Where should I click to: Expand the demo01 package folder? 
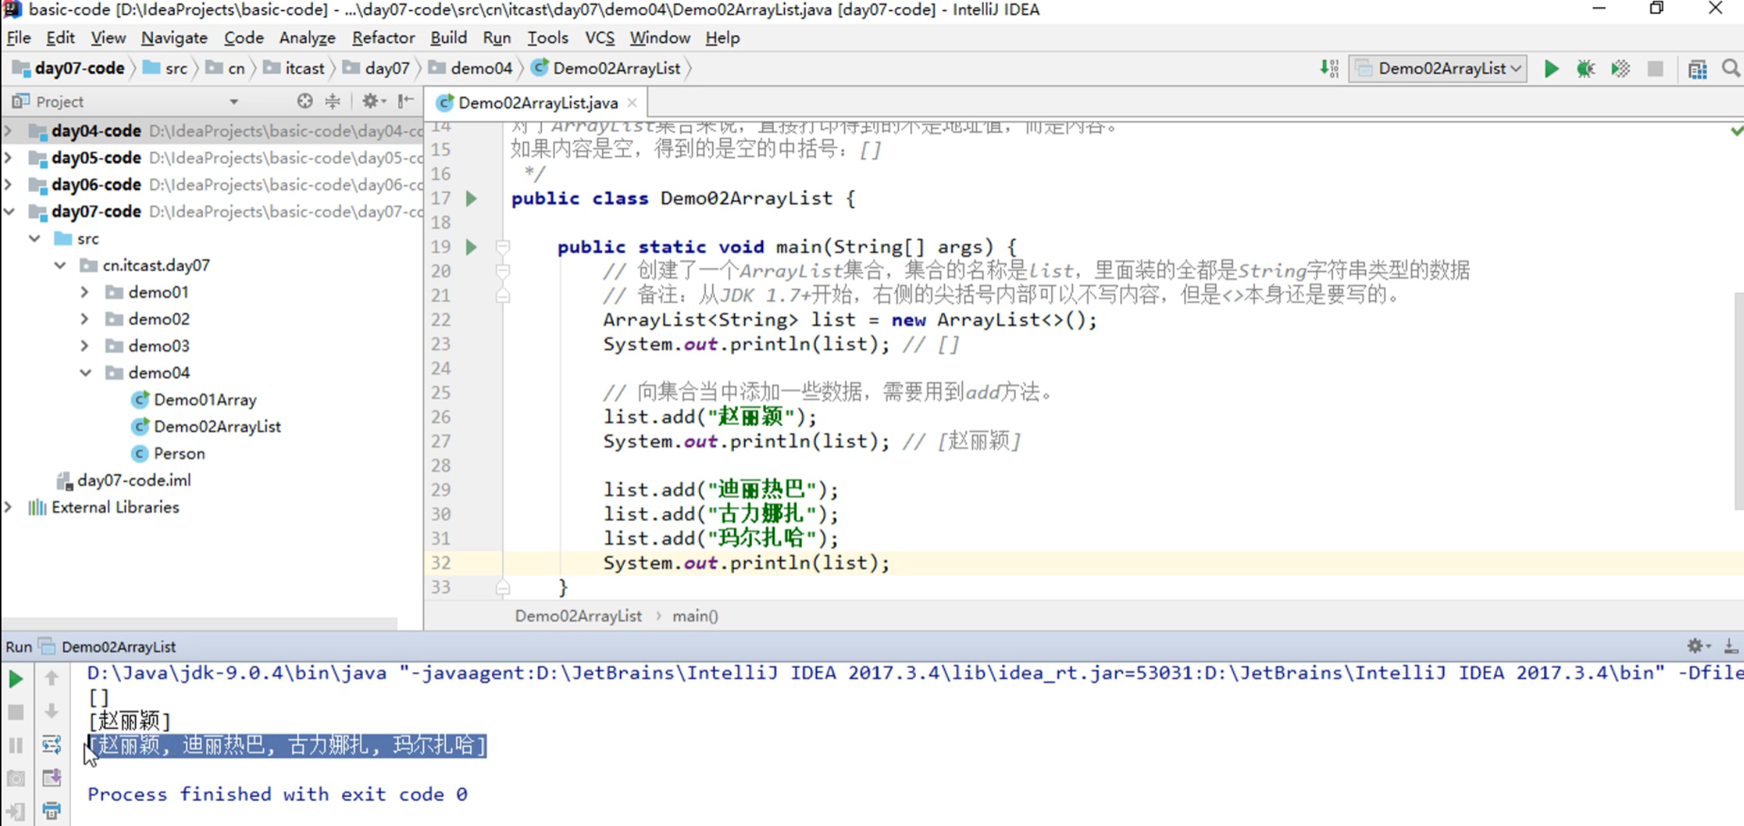[85, 293]
